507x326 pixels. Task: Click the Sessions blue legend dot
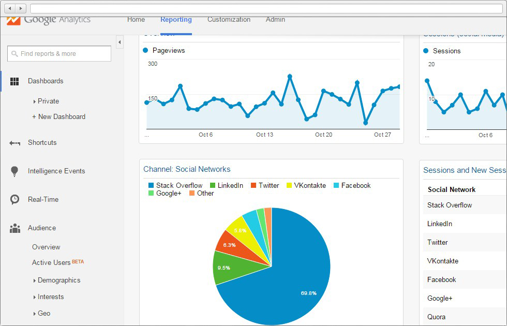(x=426, y=51)
